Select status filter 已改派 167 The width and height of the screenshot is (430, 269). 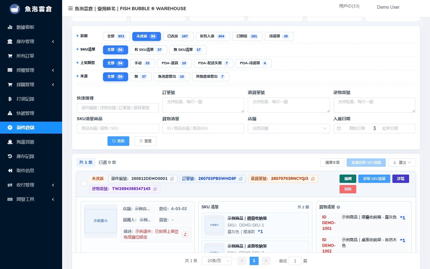point(178,36)
